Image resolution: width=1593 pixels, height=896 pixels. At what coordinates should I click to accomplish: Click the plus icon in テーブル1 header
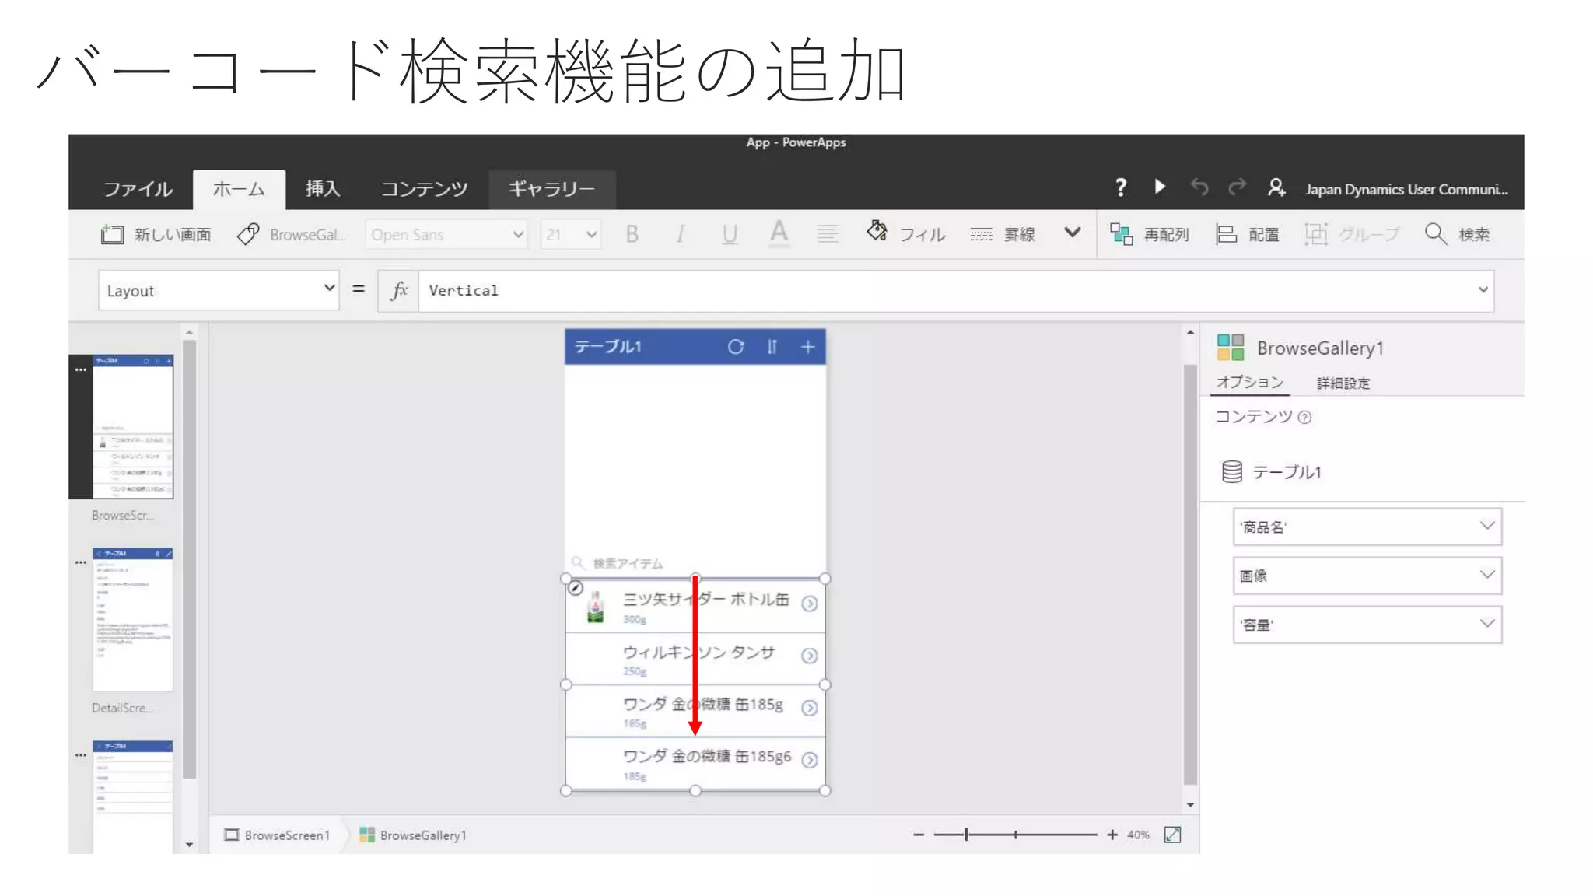point(808,347)
